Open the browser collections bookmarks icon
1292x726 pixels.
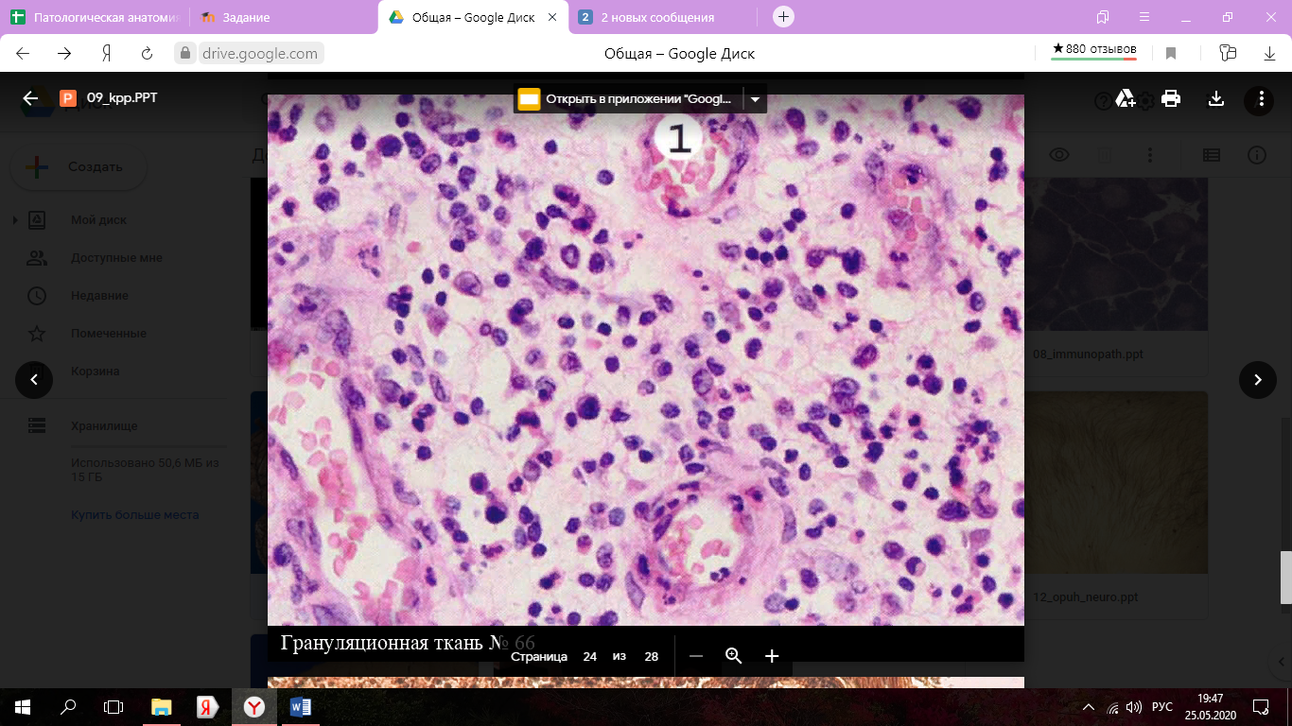(1103, 17)
